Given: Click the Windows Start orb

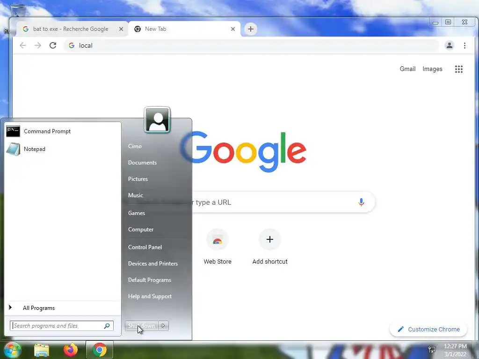Looking at the screenshot, I should [x=12, y=350].
